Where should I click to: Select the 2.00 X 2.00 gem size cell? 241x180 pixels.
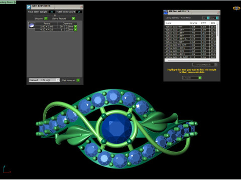coord(47,26)
